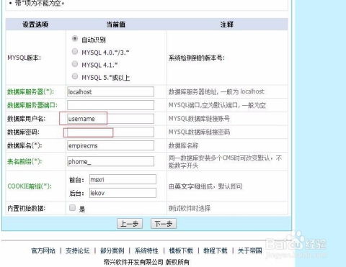The image size is (346, 267).
Task: Open the 教程下载 footer link
Action: coord(216,250)
